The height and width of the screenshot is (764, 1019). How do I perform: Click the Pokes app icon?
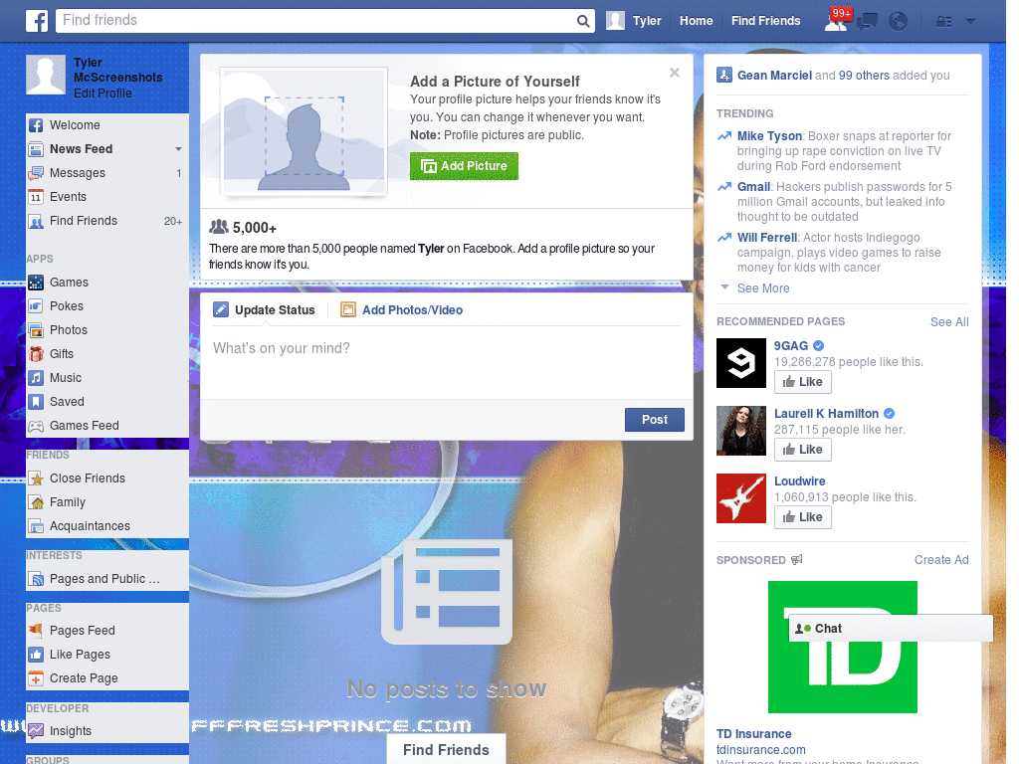(x=36, y=306)
